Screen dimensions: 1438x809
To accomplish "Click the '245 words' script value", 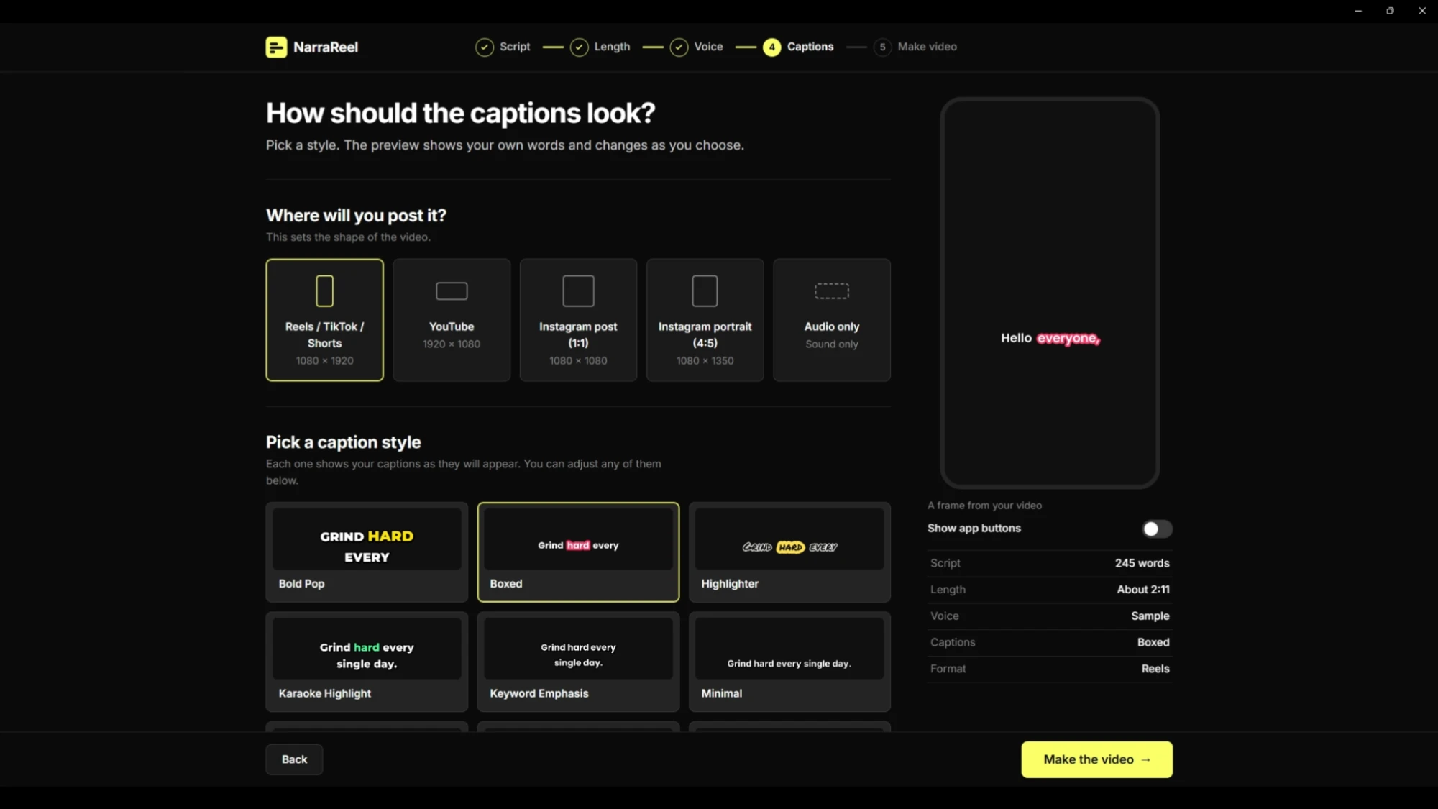I will [1142, 563].
